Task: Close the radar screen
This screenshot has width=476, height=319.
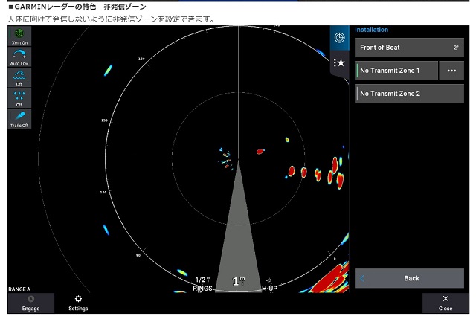Action: (446, 302)
